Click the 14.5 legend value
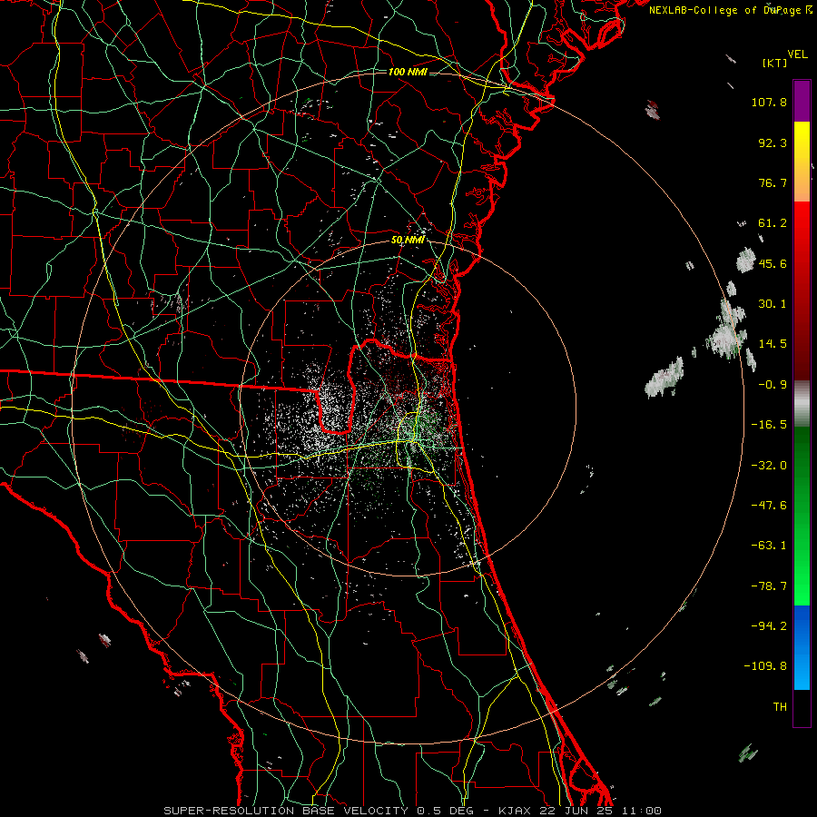Screen dimensions: 817x817 pyautogui.click(x=773, y=344)
